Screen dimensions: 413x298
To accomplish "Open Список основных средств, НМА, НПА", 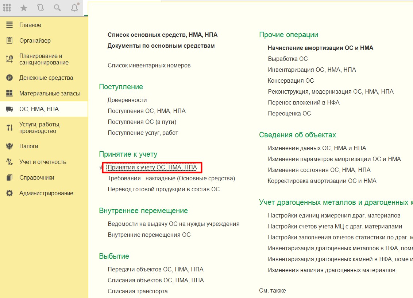I will click(162, 35).
